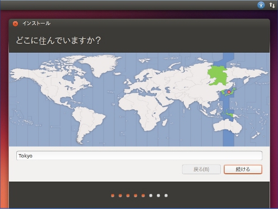Click the last white progress dot
This screenshot has width=278, height=209.
coord(166,196)
